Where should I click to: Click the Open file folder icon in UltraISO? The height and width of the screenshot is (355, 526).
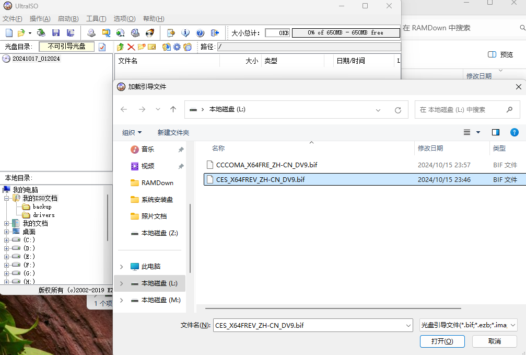(x=21, y=32)
